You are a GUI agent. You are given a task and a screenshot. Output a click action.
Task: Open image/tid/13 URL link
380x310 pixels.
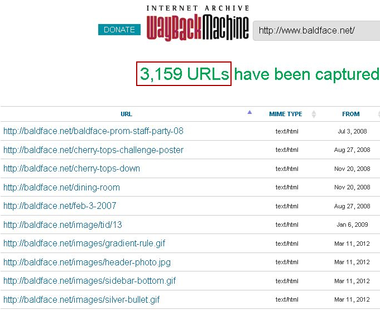[x=62, y=225]
